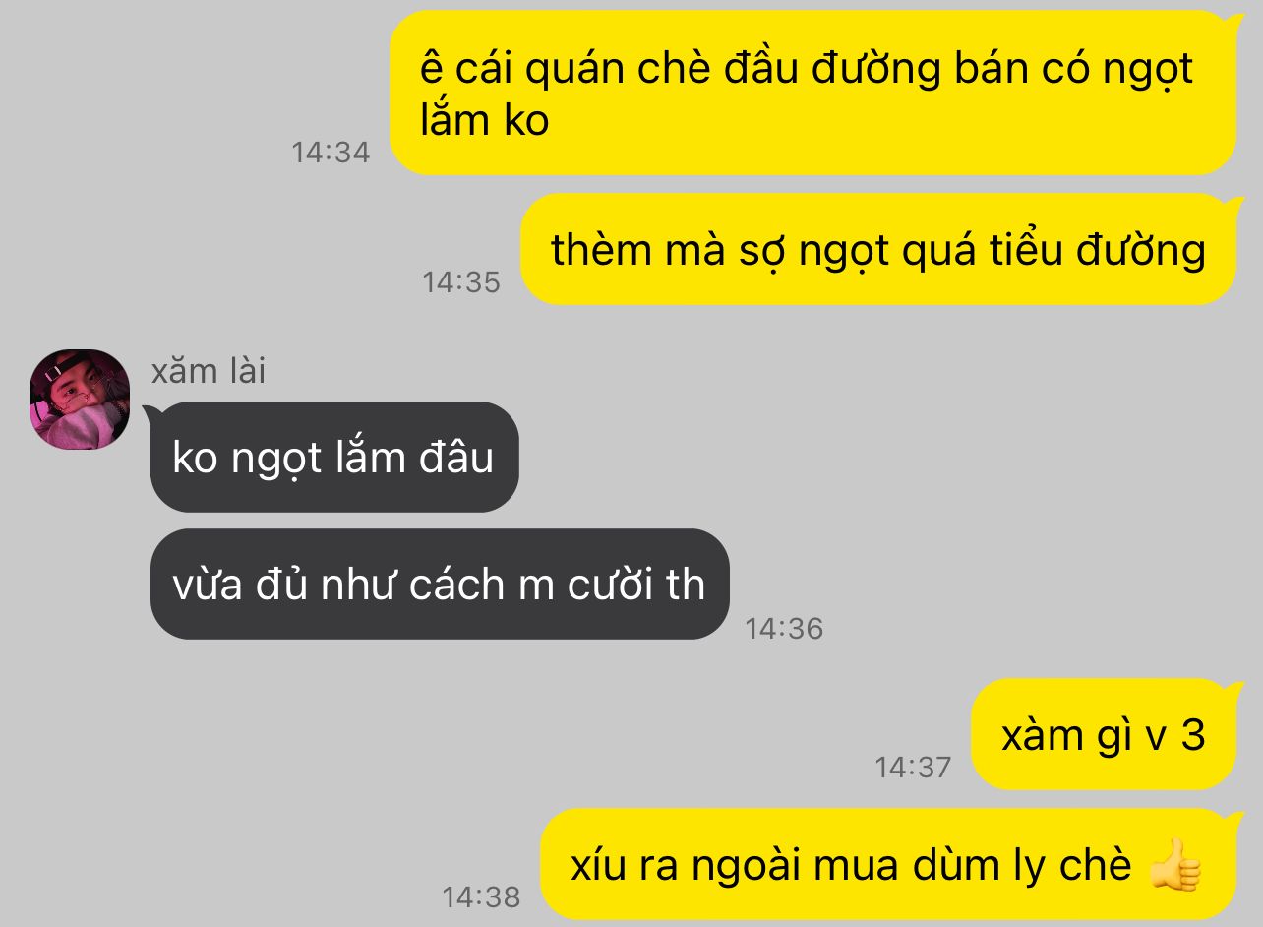Tap the 'vừa đủ như cách m cười th' bubble
Viewport: 1263px width, 927px height.
440,585
